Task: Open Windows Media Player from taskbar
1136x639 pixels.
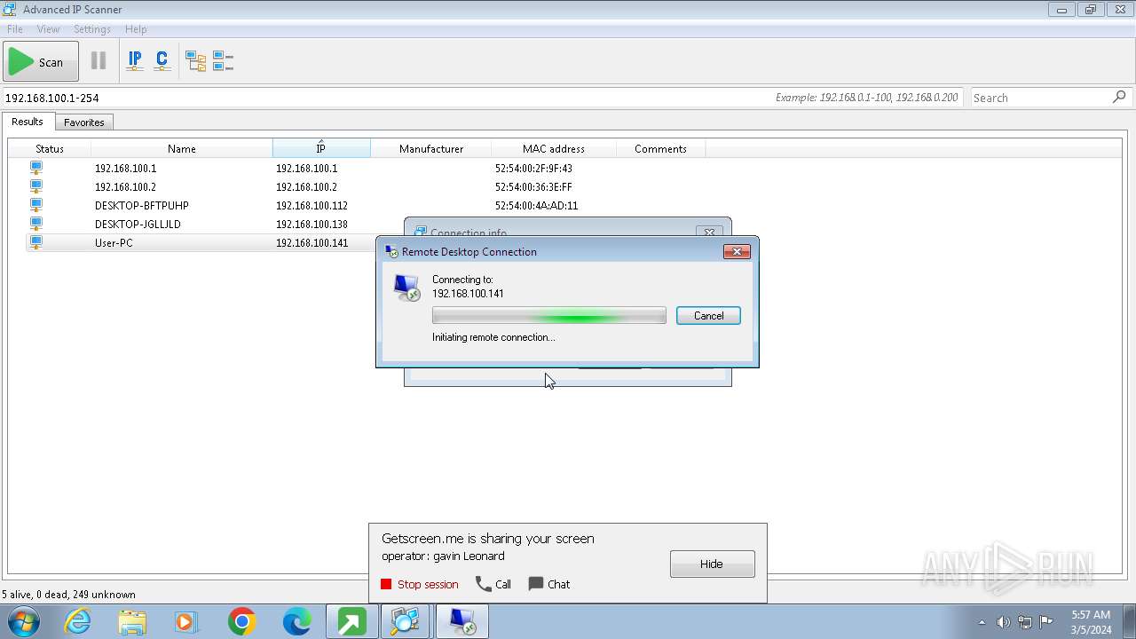Action: (x=187, y=621)
